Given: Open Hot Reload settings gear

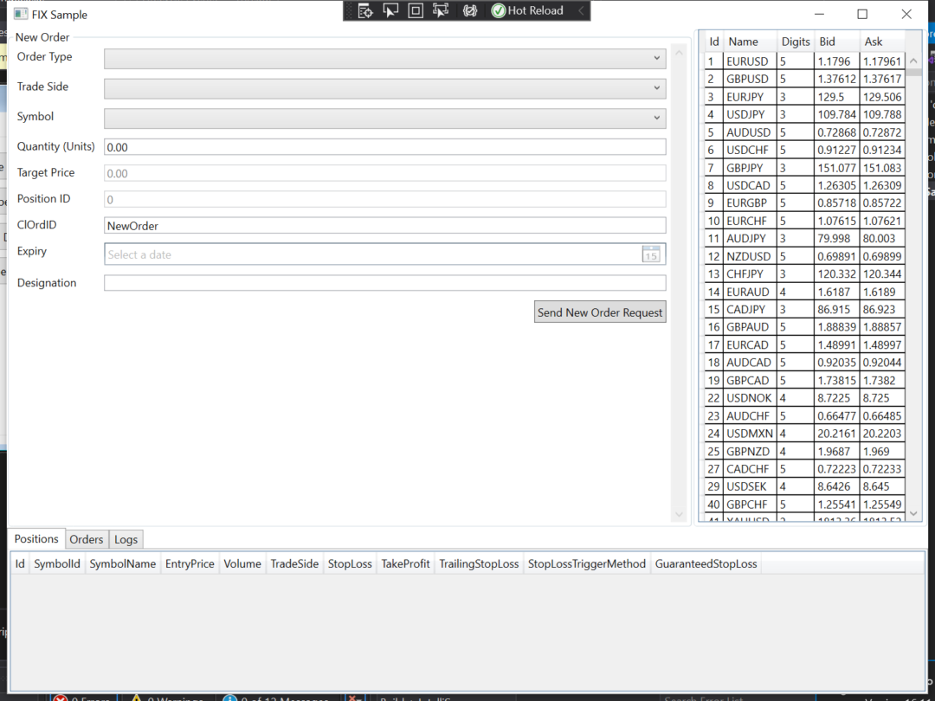Looking at the screenshot, I should [x=470, y=10].
